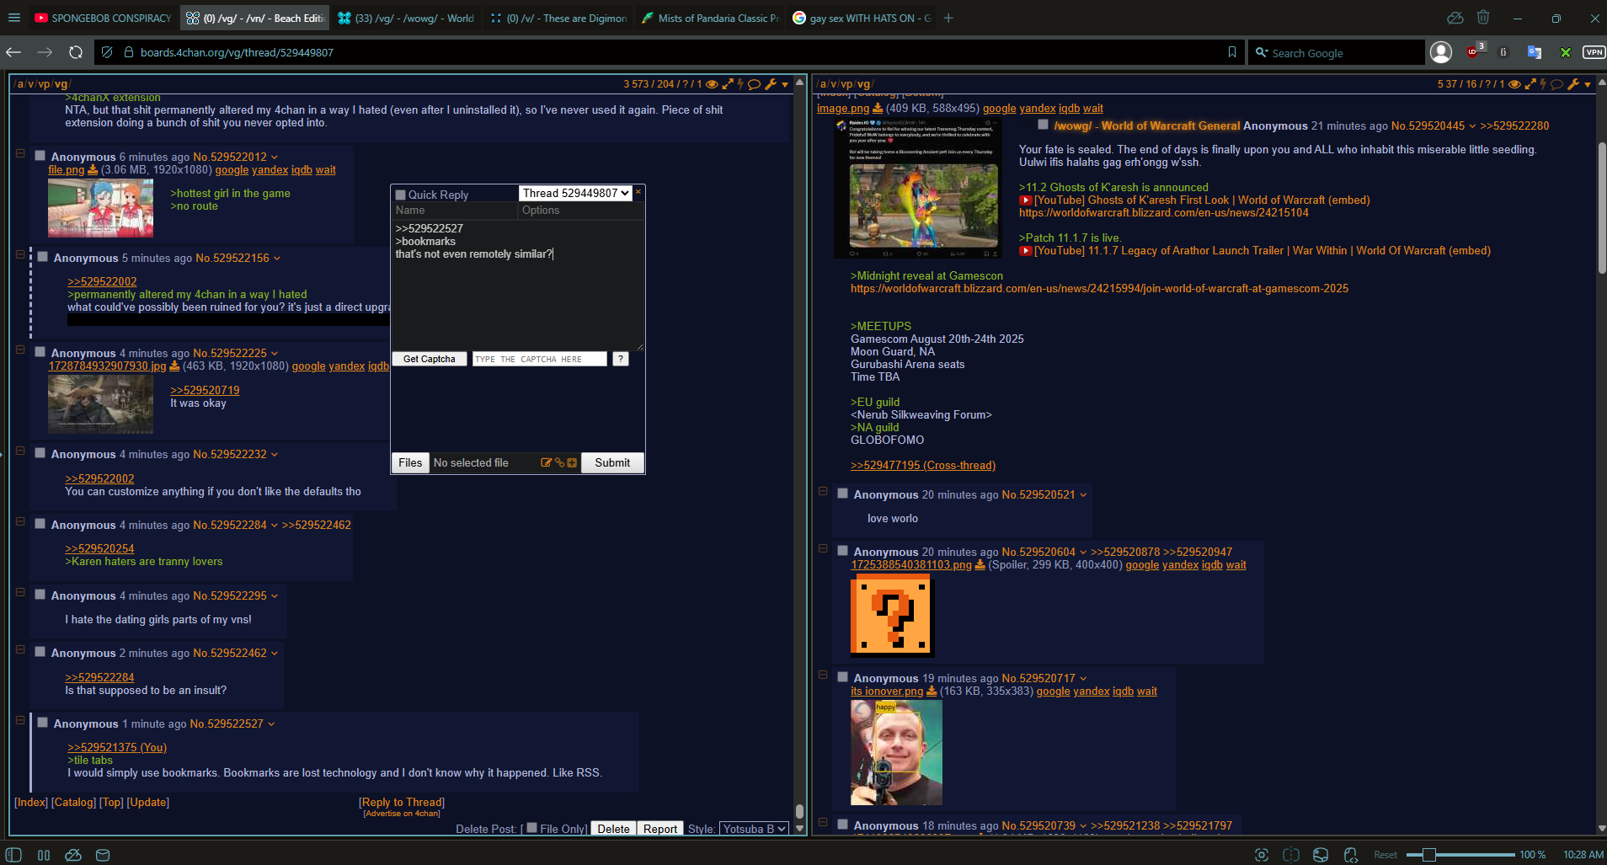Select checkbox for post No.529522527
Image resolution: width=1607 pixels, height=865 pixels.
click(42, 722)
